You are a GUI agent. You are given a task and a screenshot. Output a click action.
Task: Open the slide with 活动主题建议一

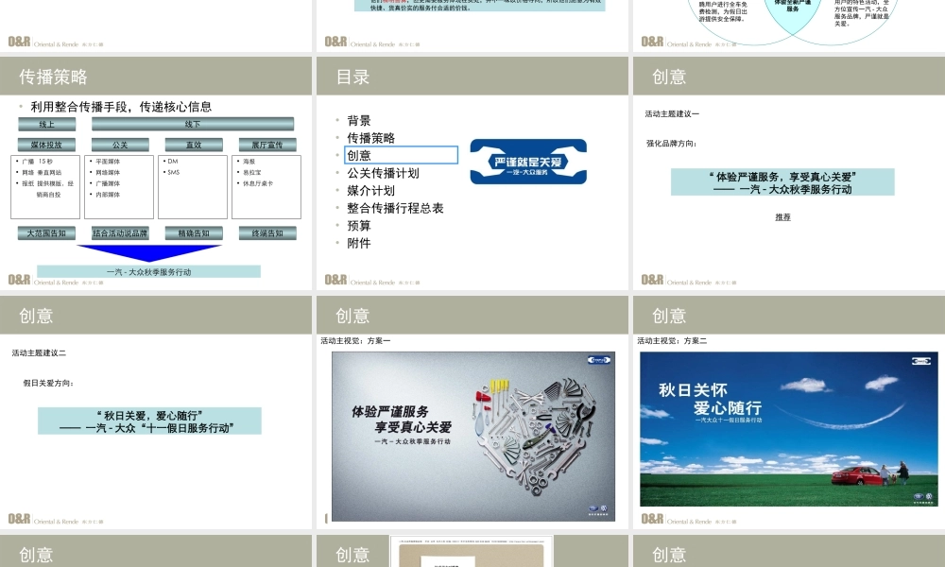tap(789, 173)
